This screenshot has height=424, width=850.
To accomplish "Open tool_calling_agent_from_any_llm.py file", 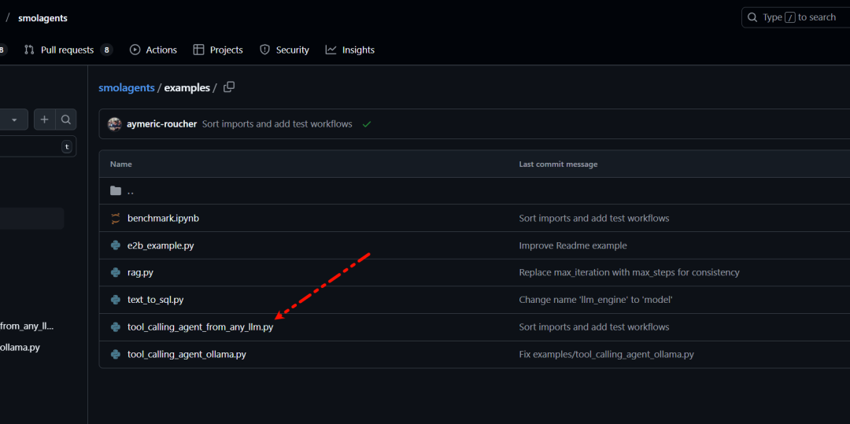I will (x=200, y=327).
